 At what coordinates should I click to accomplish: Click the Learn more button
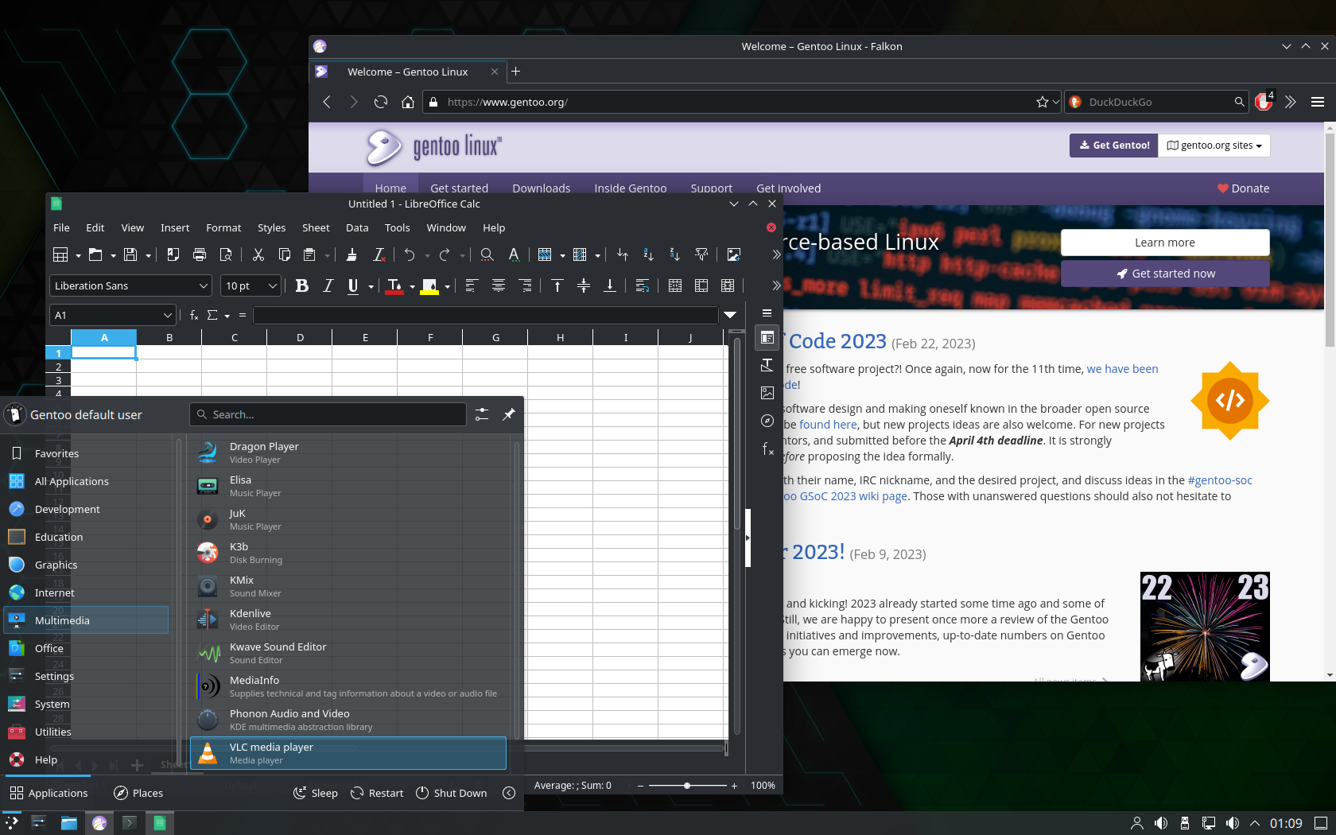(1164, 243)
